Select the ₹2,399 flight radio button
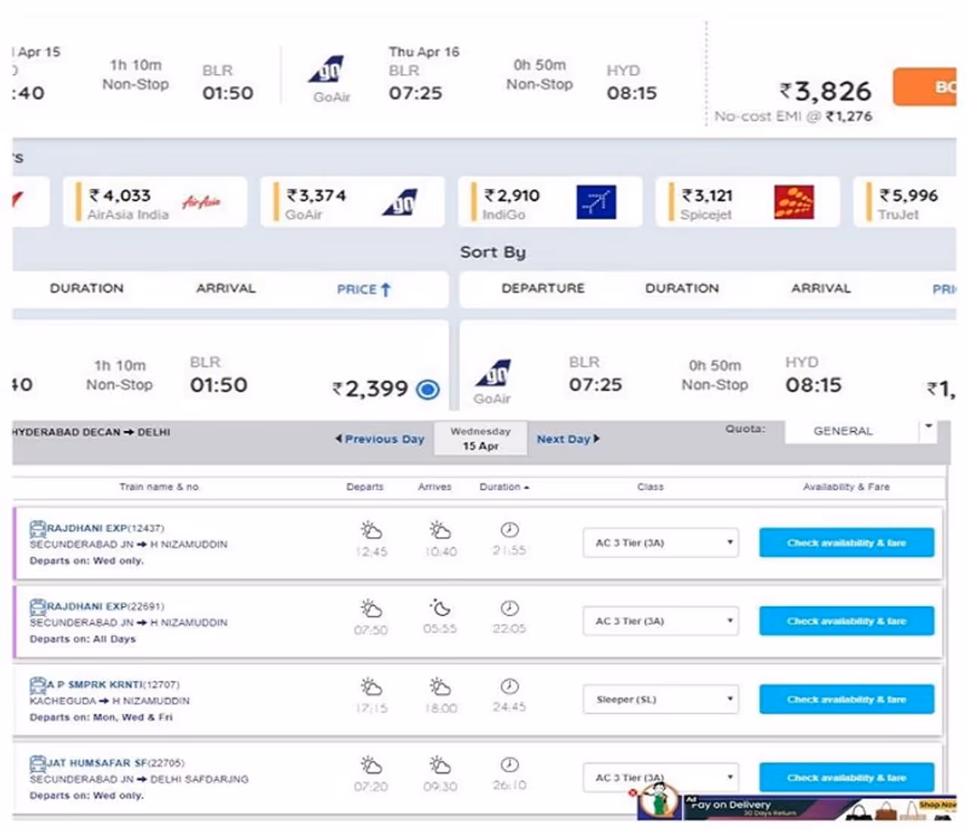 428,389
